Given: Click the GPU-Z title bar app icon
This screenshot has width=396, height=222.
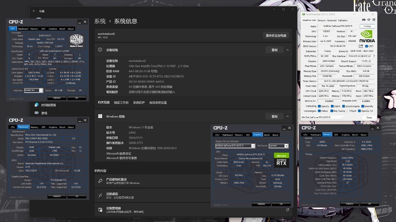Looking at the screenshot, I should (304, 15).
